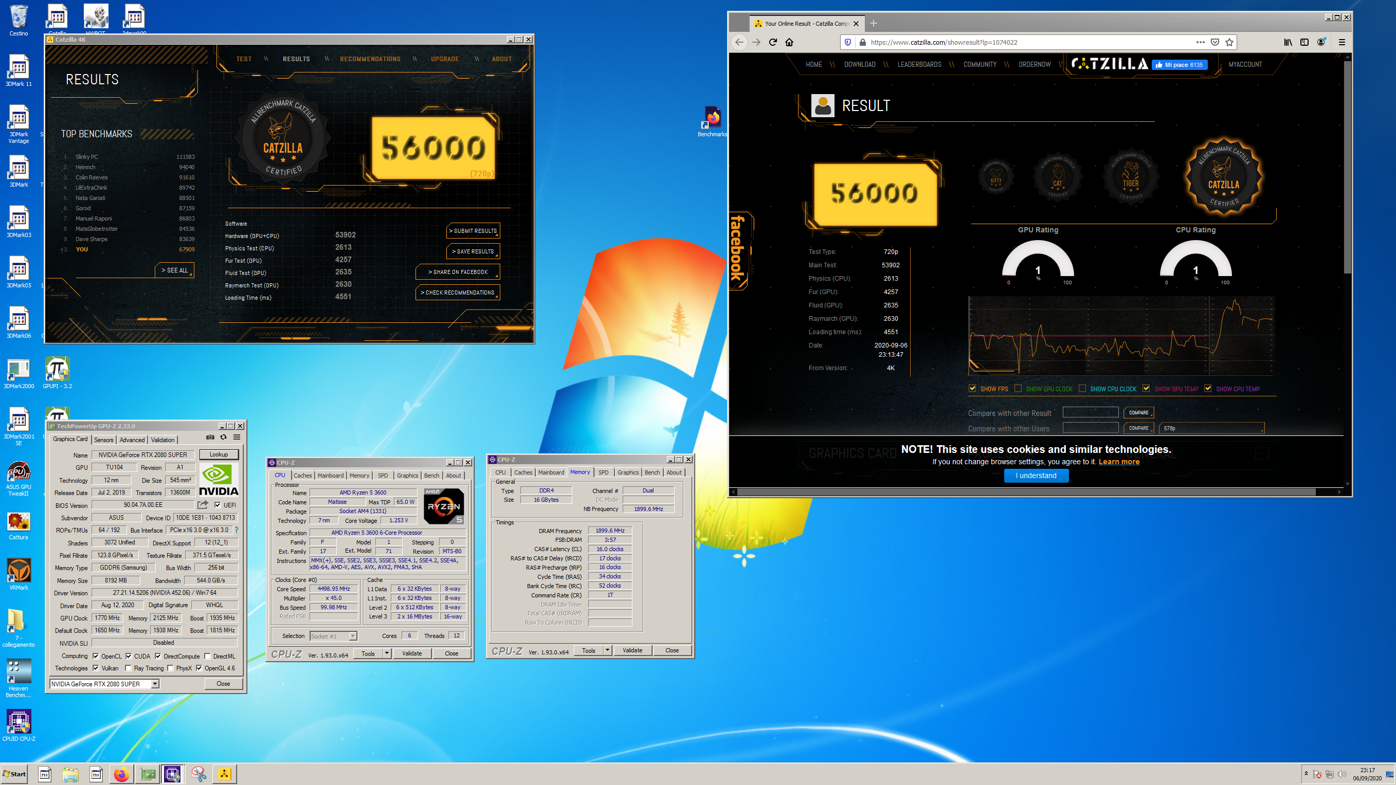Viewport: 1396px width, 785px height.
Task: Bookmark the page with the star icon
Action: pos(1229,42)
